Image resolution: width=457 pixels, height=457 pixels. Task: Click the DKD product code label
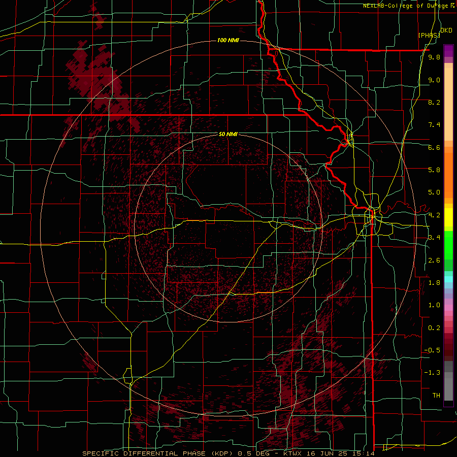click(446, 30)
